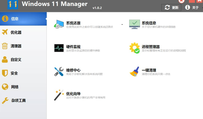Click the 系统还原 description text

tap(90, 27)
